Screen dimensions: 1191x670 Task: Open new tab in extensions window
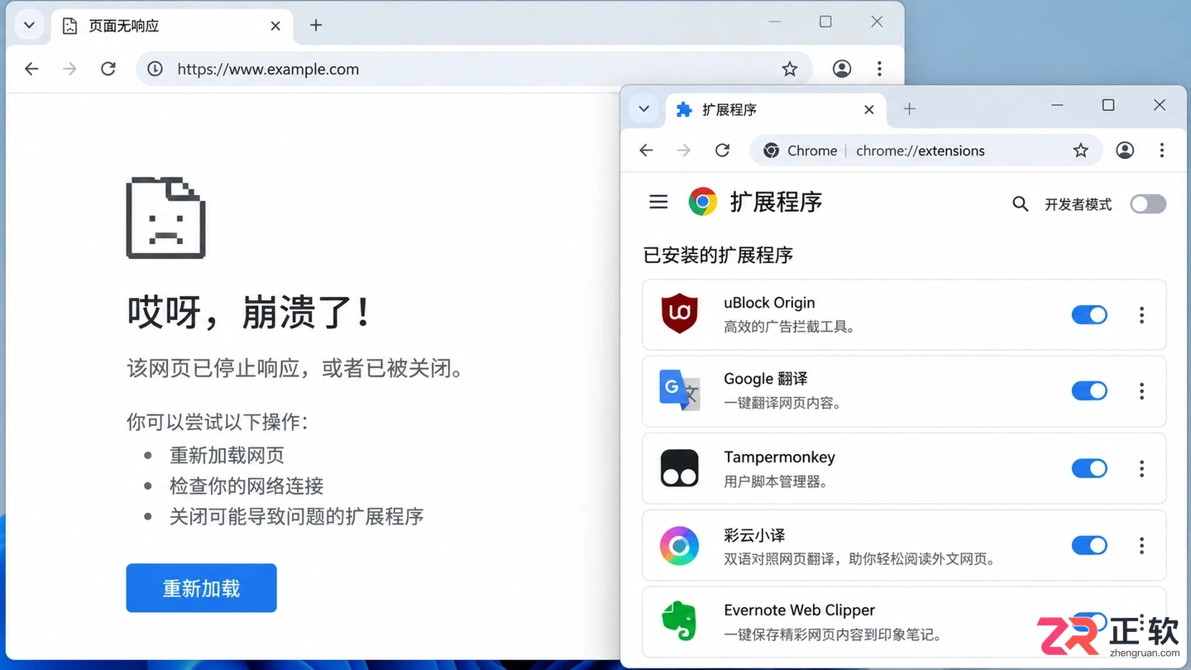(909, 109)
